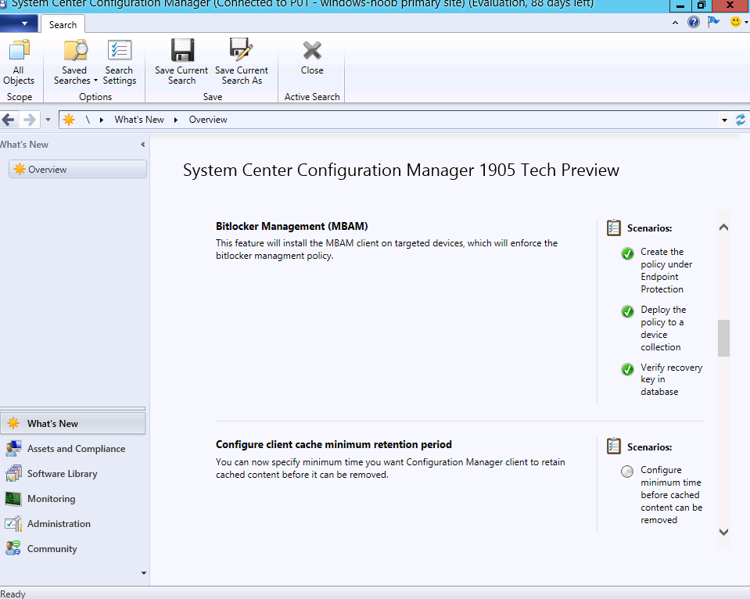Expand the Saved Searches dropdown arrow
750x599 pixels.
tap(95, 81)
